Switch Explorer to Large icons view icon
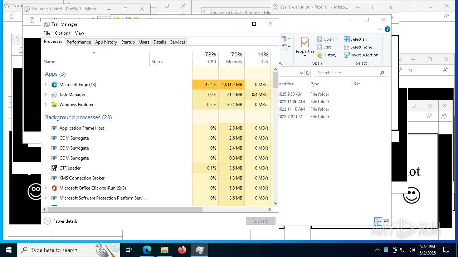The width and height of the screenshot is (458, 257). point(386,221)
